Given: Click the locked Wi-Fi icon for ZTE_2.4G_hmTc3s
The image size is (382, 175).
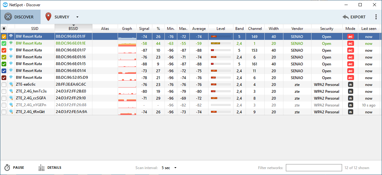Looking at the screenshot, I should [11, 91].
